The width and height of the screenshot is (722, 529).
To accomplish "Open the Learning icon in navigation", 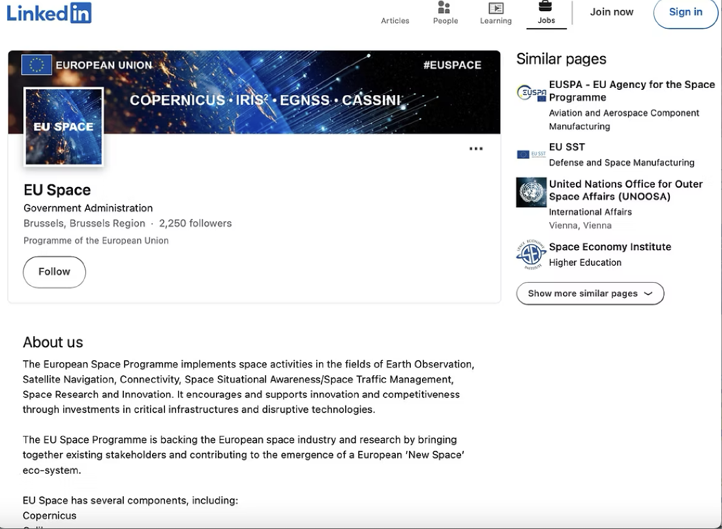I will [496, 8].
